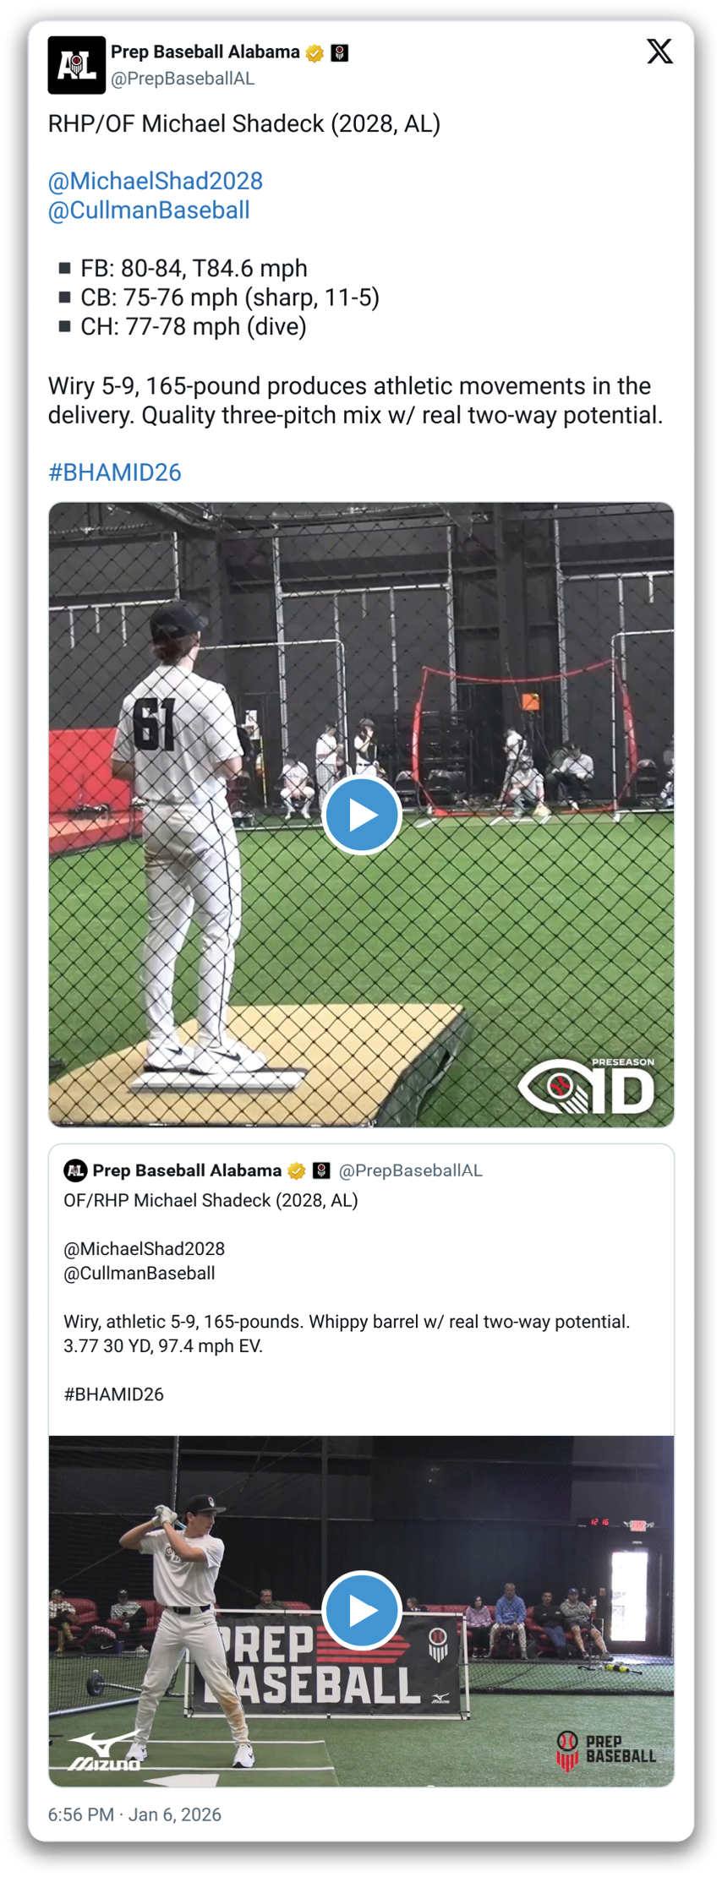Viewport: 722px width, 1877px height.
Task: Click the gold verified badge in header
Action: click(315, 53)
